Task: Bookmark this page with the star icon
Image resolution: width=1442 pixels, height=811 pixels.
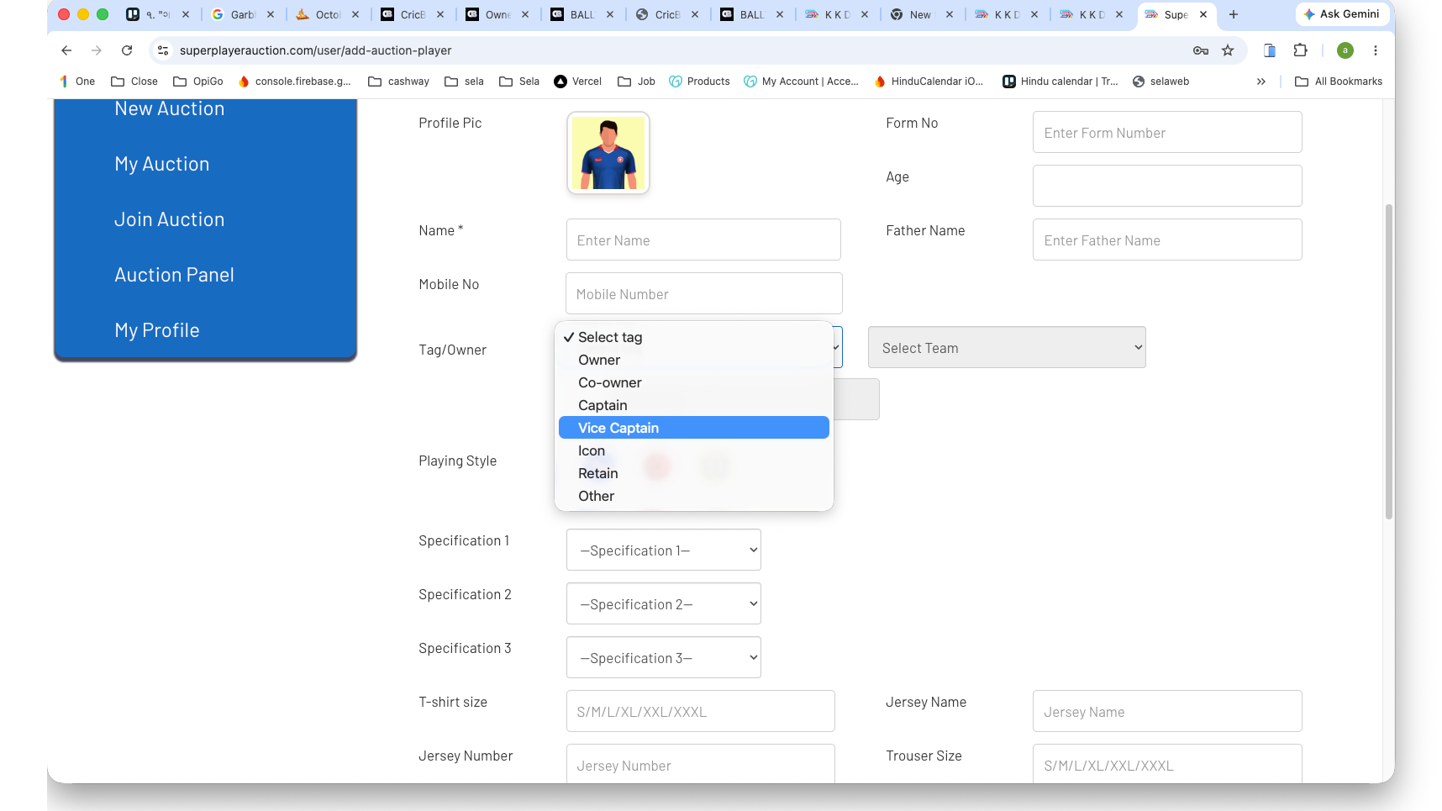Action: [x=1228, y=50]
